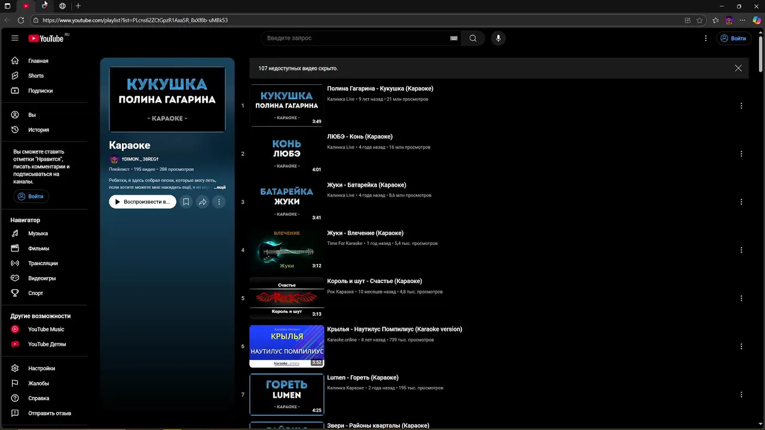
Task: Open the Copilot icon in browser toolbar
Action: 757,20
